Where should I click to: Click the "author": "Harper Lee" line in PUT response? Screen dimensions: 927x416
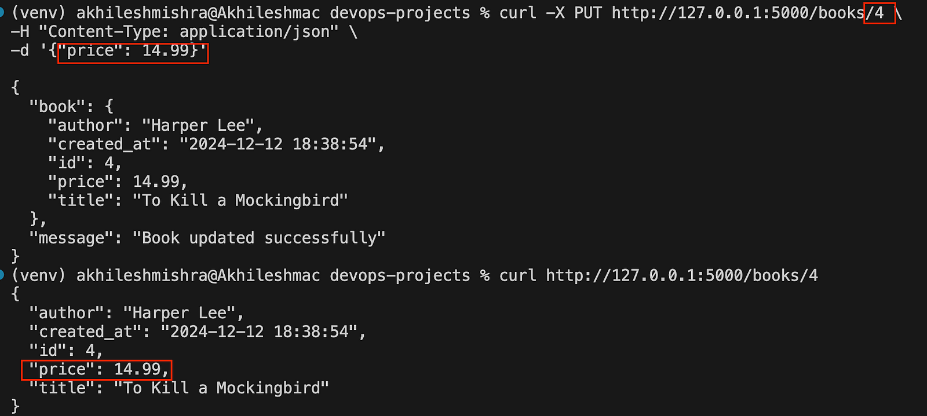(x=155, y=126)
